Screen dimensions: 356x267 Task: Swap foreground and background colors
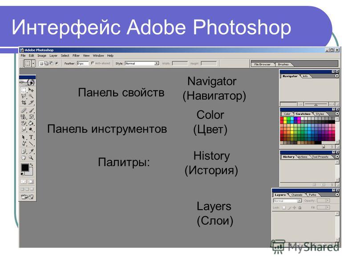point(32,165)
